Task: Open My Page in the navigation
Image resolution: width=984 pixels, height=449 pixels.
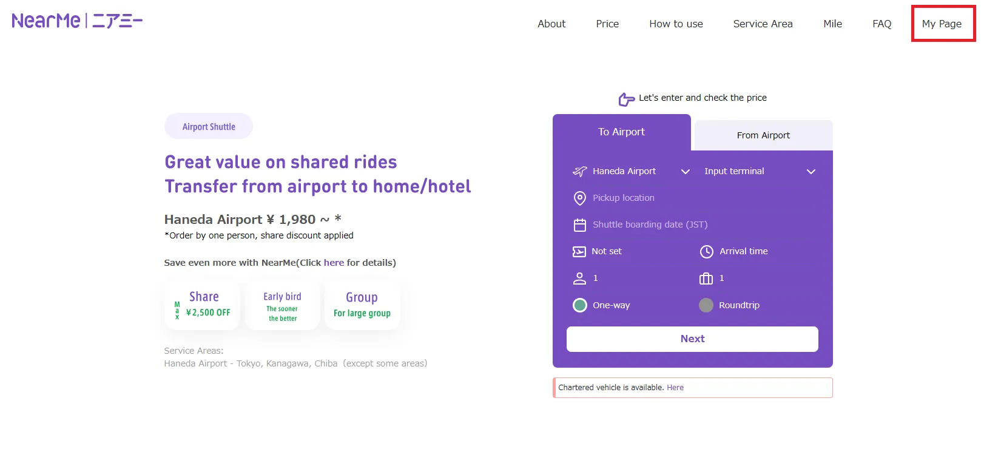Action: (942, 24)
